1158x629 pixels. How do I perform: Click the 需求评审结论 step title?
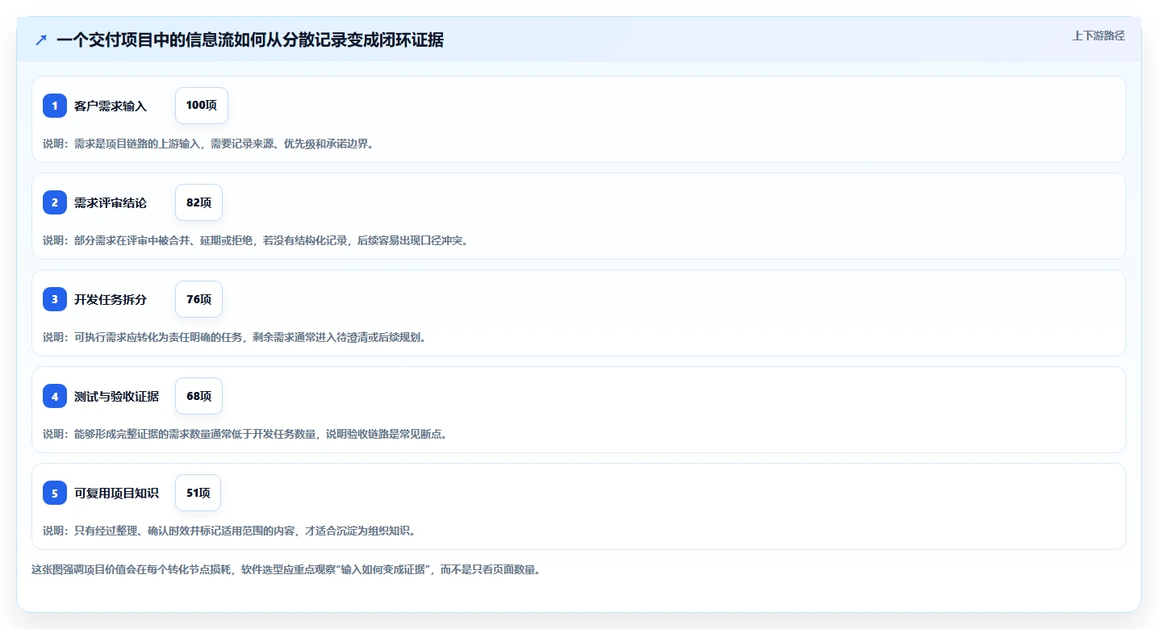[x=111, y=202]
